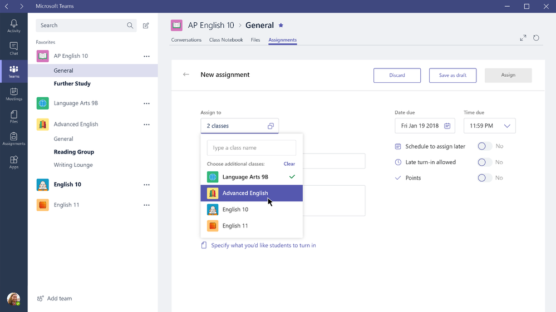Click the back arrow beside New assignment
Viewport: 556px width, 312px height.
click(186, 75)
